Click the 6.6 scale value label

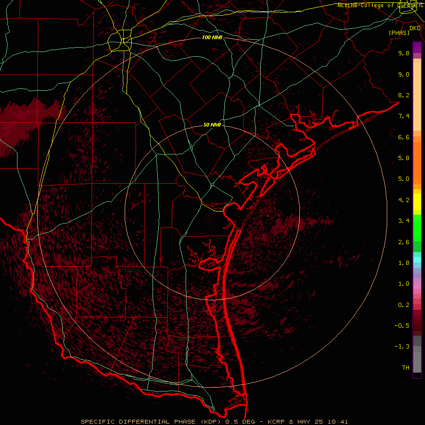404,137
